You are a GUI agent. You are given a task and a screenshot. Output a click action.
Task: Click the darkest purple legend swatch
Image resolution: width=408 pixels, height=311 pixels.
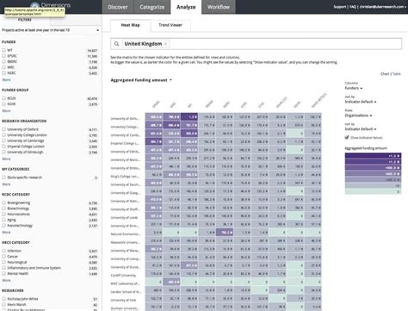click(x=373, y=156)
